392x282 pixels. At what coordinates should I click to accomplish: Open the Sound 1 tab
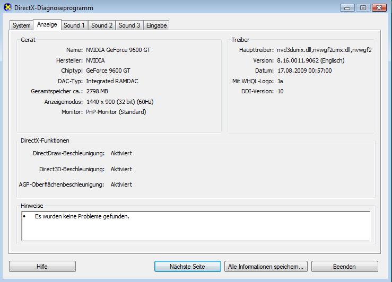(x=74, y=25)
